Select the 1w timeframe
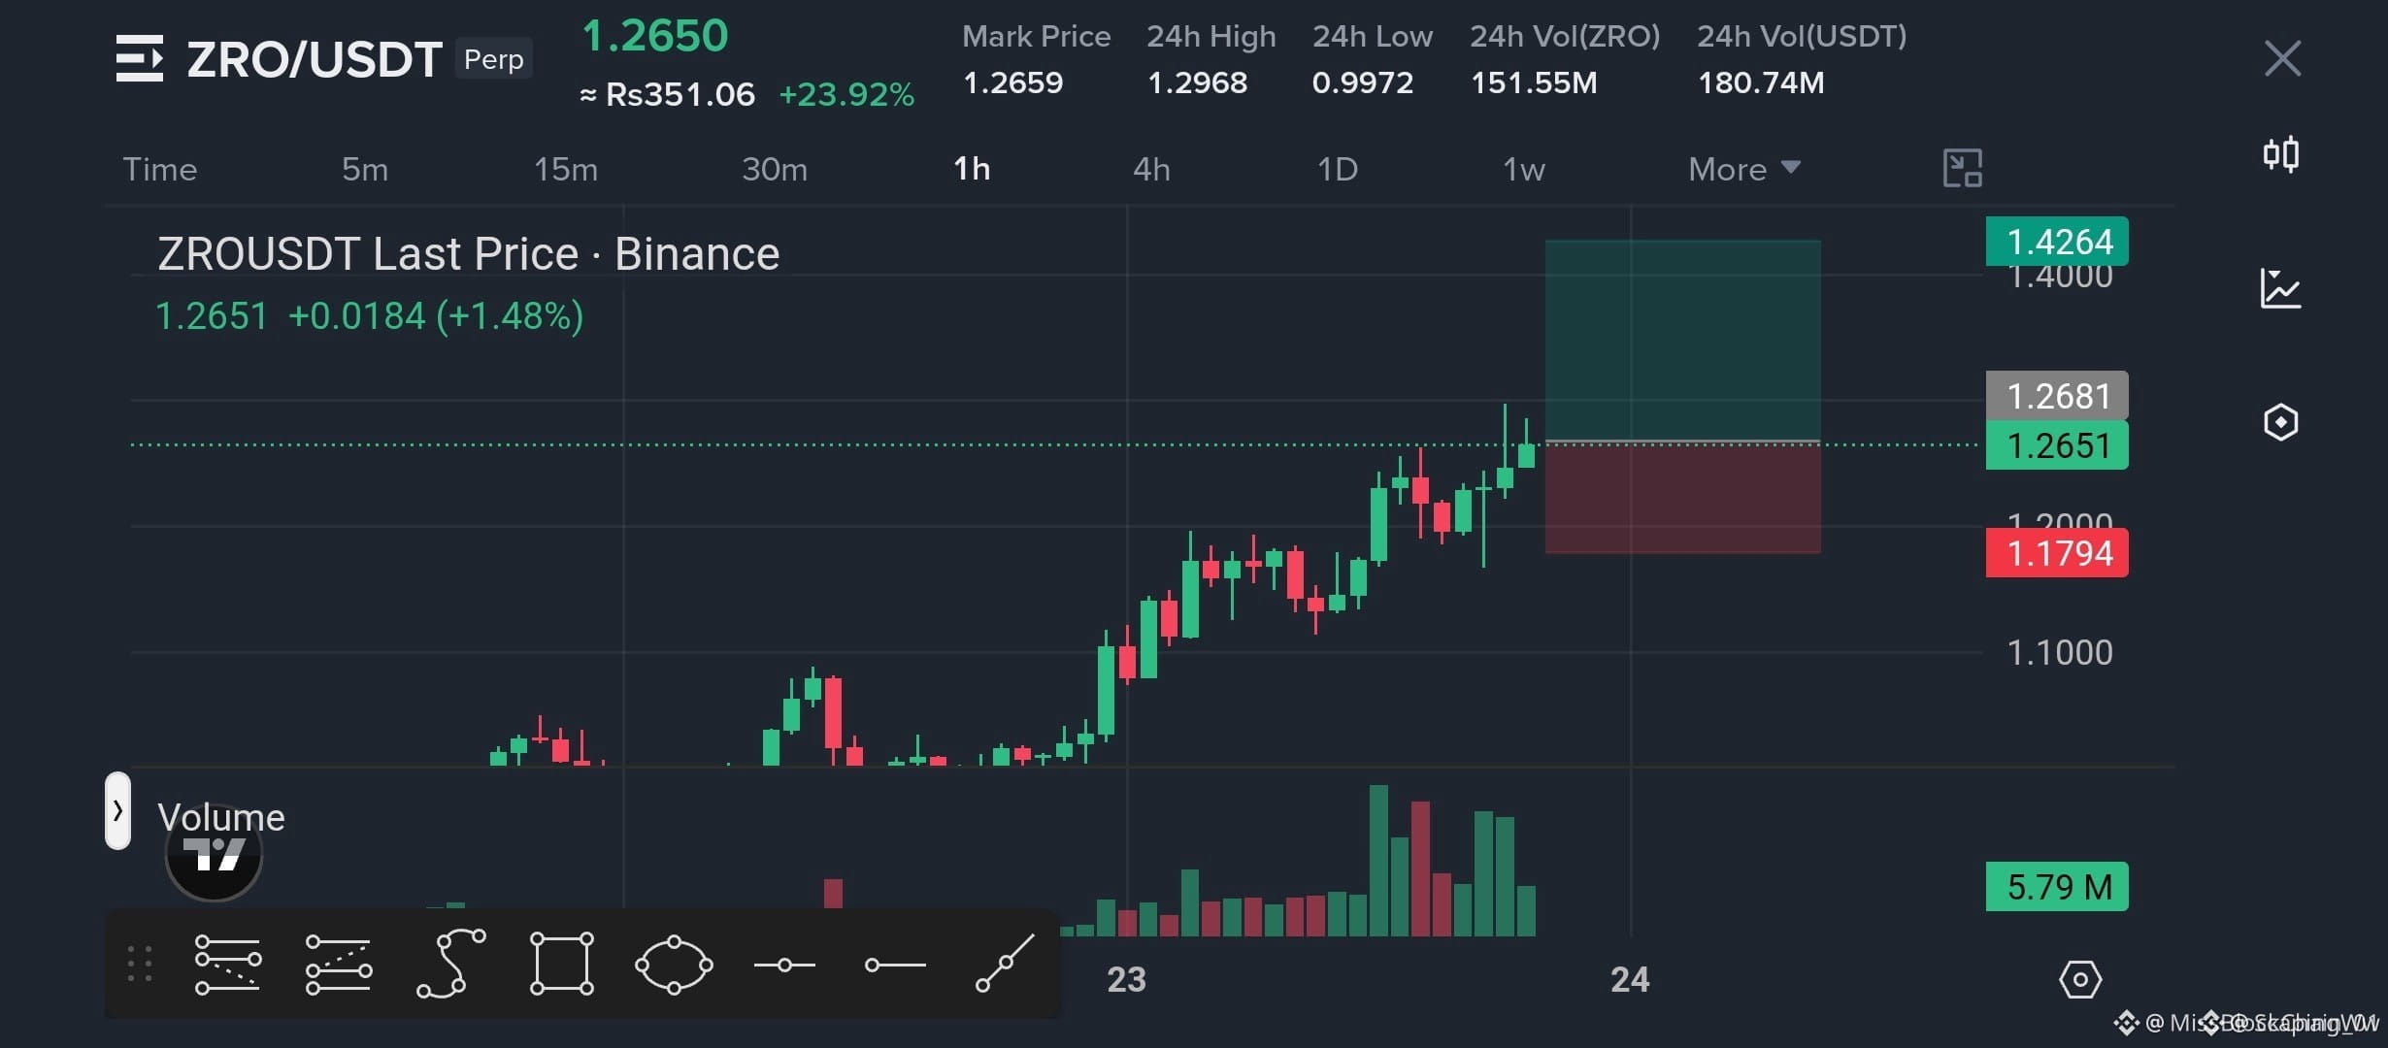The image size is (2388, 1048). pos(1524,169)
